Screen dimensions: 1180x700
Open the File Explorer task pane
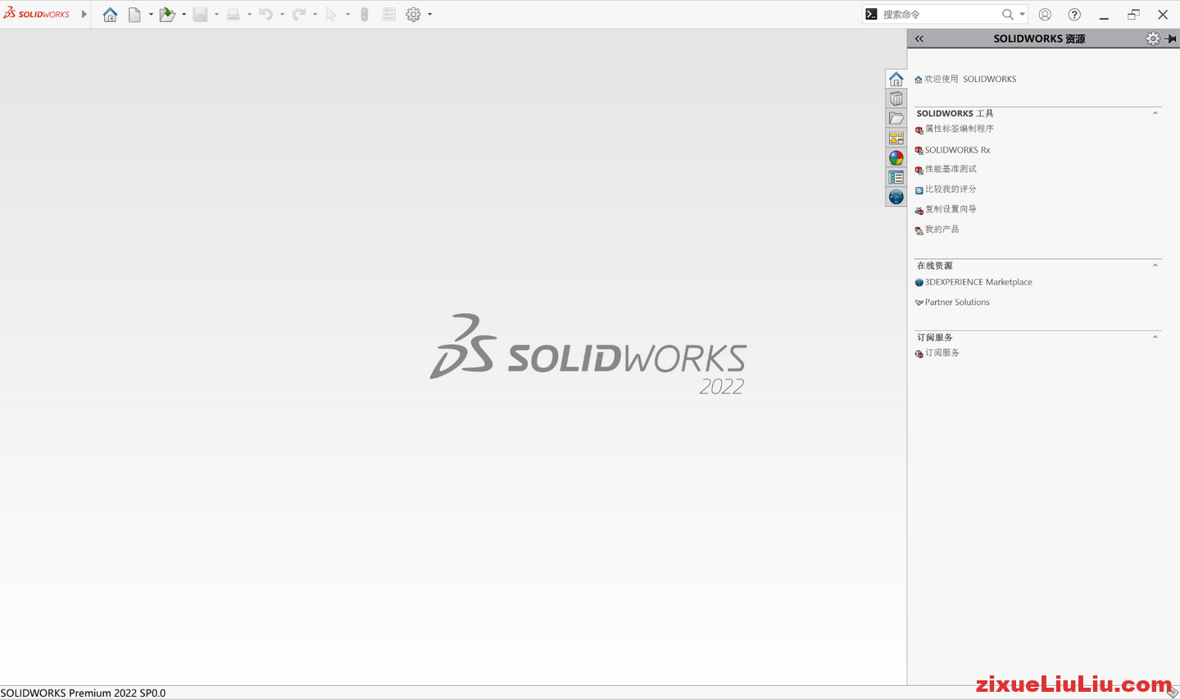[896, 117]
